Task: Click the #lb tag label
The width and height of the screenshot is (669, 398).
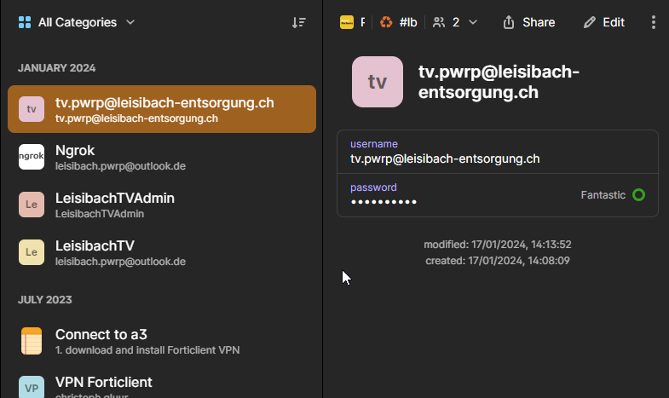Action: (x=408, y=22)
